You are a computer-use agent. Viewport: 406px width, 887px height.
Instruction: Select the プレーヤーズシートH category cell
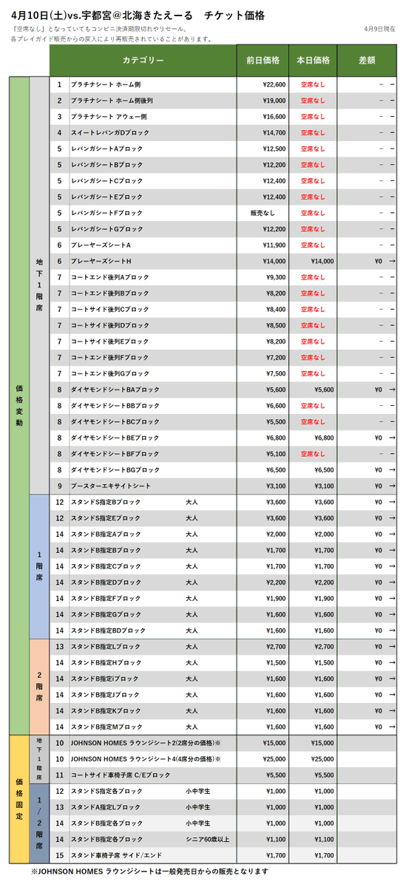coord(153,261)
